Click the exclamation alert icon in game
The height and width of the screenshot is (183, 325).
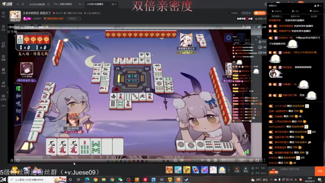pos(245,136)
